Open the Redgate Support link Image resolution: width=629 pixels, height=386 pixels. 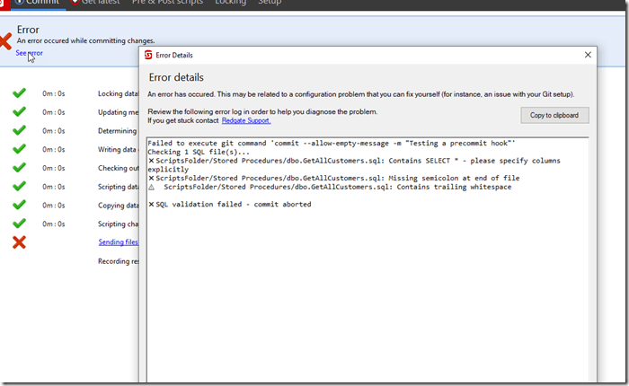(245, 120)
